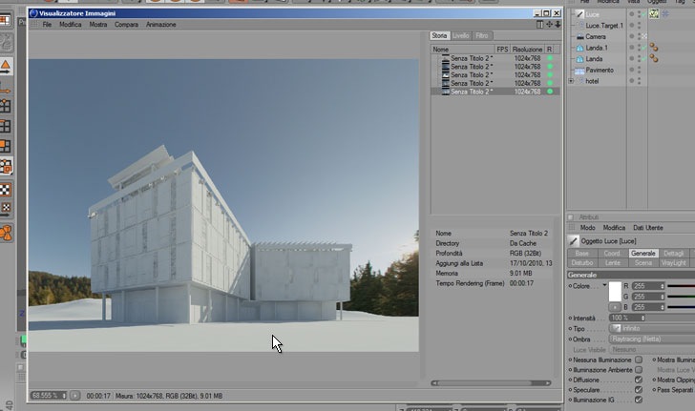
Task: Switch to the Filtro tab
Action: (x=482, y=35)
